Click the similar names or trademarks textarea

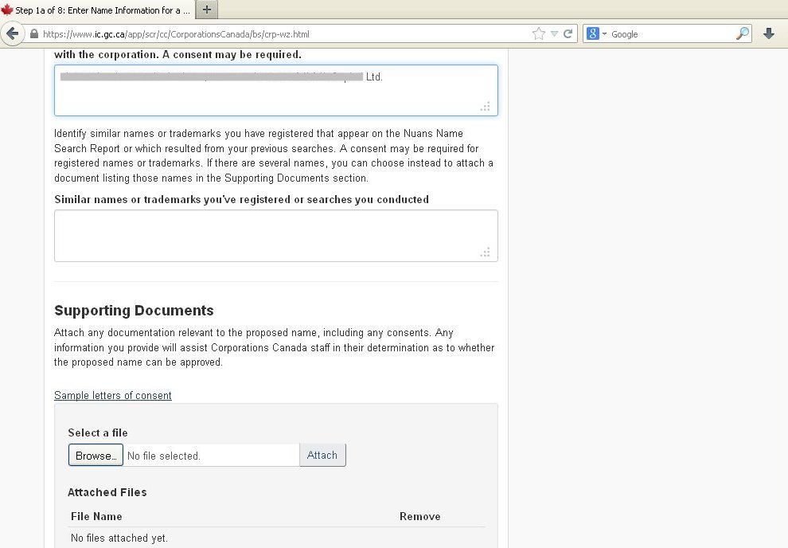coord(275,235)
